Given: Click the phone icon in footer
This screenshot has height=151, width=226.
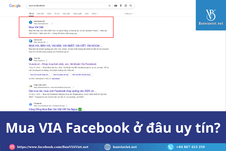Looking at the screenshot, I should [x=171, y=147].
